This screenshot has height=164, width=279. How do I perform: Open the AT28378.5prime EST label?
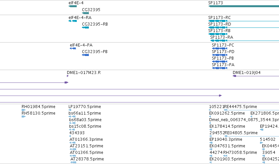point(87,159)
